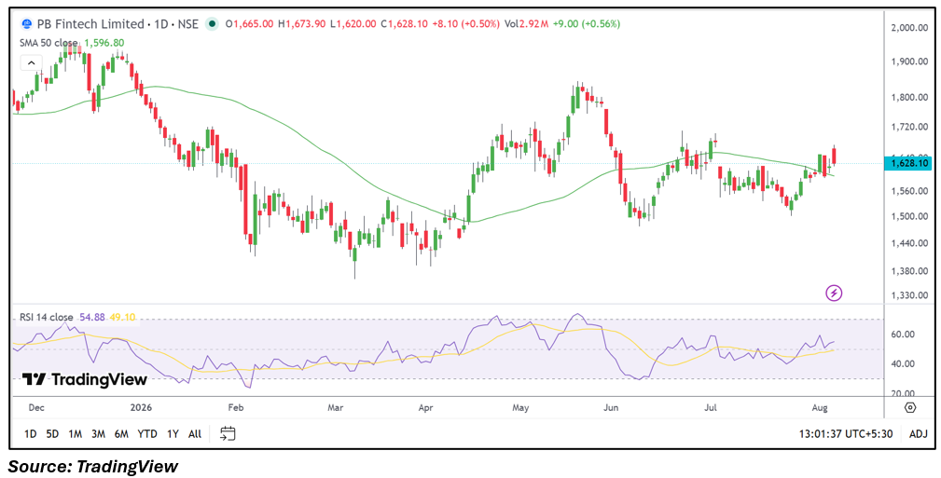Select the YTD time range
The width and height of the screenshot is (941, 478).
(147, 433)
